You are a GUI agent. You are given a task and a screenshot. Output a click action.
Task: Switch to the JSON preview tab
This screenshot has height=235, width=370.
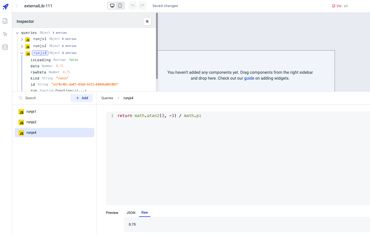[131, 213]
